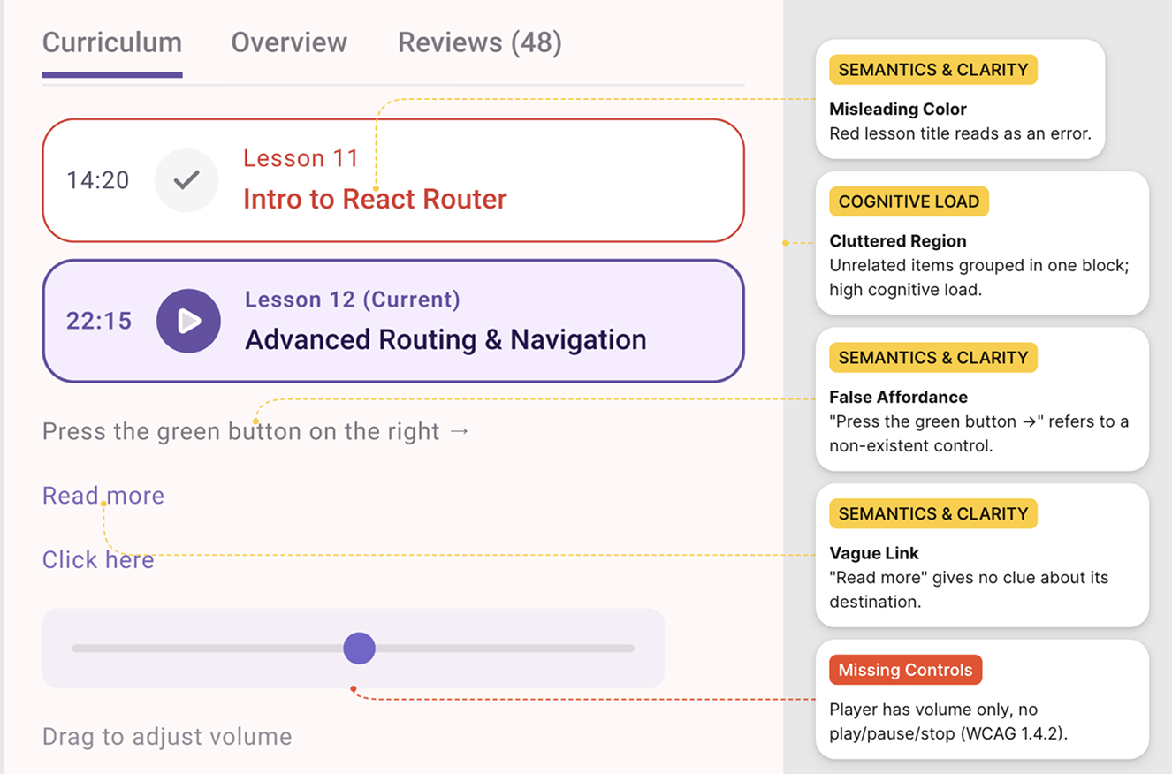The width and height of the screenshot is (1172, 774).
Task: Click the 14:20 lesson duration
Action: click(x=98, y=180)
